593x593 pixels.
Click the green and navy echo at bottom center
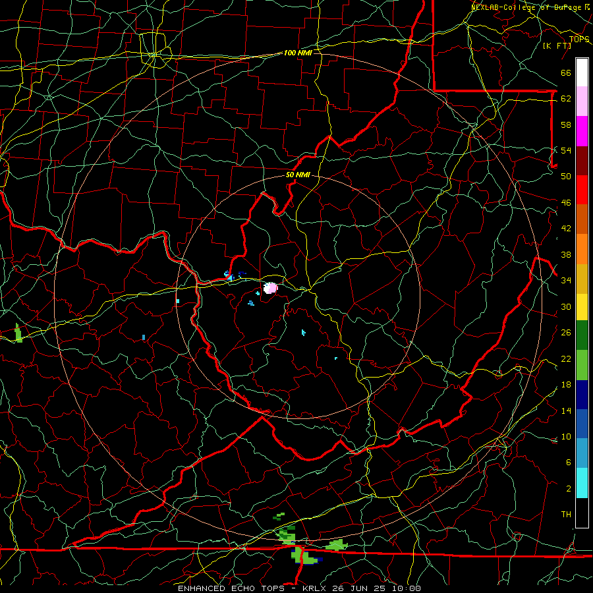tap(306, 556)
